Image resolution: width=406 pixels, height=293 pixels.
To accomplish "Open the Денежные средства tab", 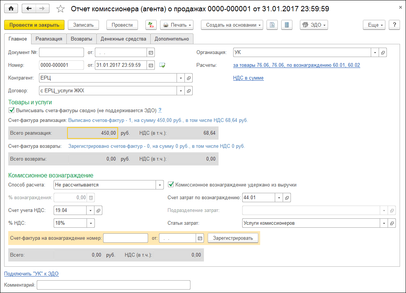I will [x=123, y=39].
